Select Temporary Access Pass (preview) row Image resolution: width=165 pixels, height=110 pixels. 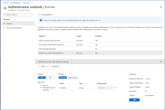tap(100, 53)
